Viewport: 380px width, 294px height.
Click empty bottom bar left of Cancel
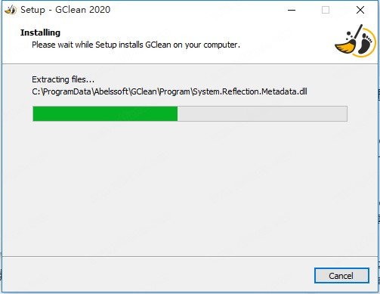[156, 276]
